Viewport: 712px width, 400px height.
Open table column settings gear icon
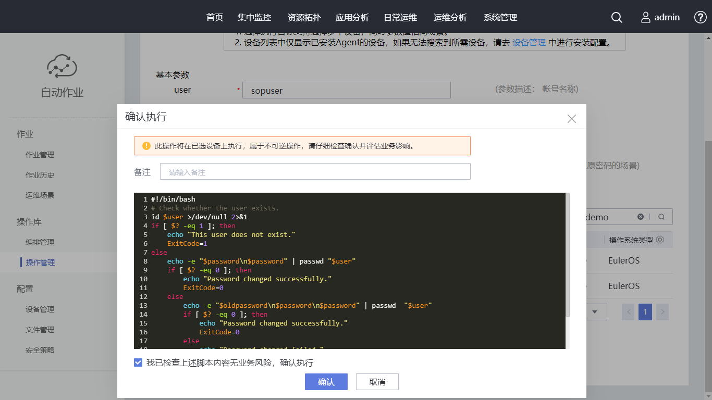pyautogui.click(x=660, y=240)
